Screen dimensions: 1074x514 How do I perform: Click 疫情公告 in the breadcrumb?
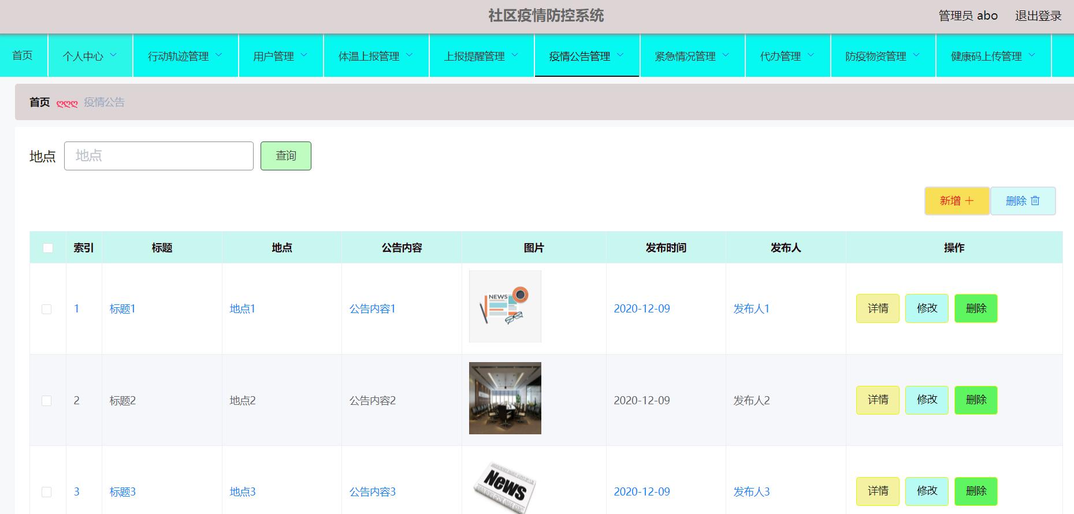[104, 102]
